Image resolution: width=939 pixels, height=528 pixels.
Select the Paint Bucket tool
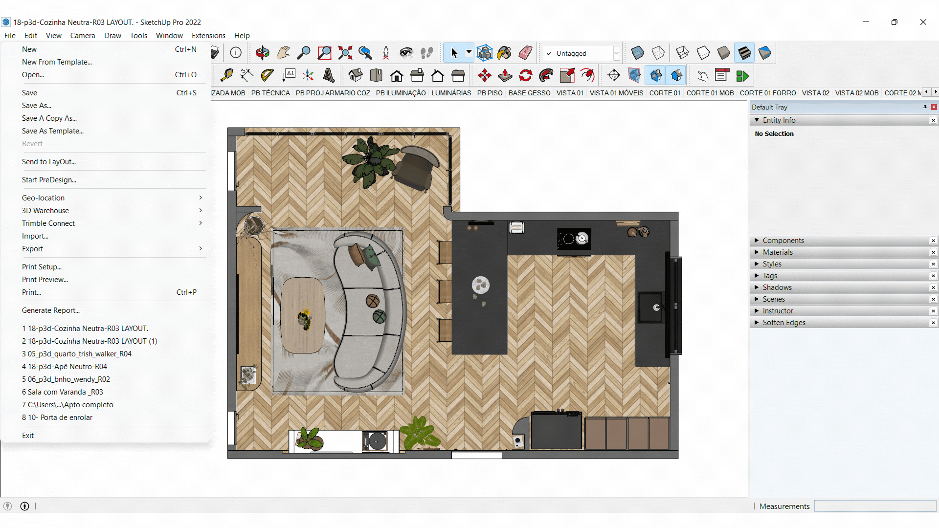pos(505,53)
